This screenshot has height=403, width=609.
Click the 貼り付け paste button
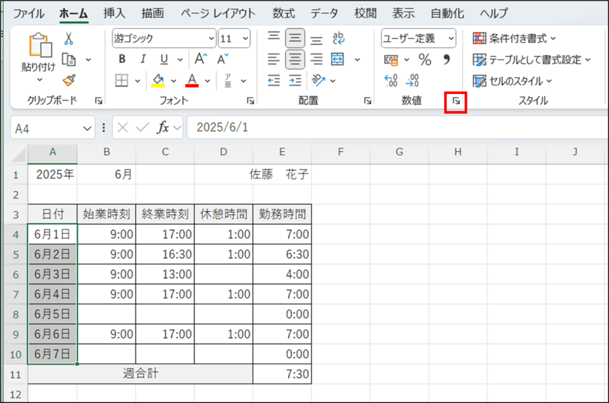tap(39, 53)
